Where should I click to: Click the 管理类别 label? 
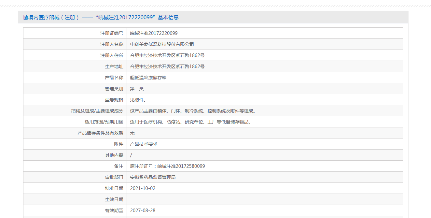click(x=114, y=89)
